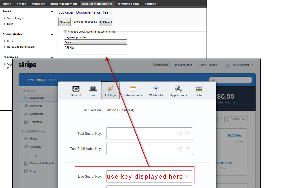Click the API Key input field

96,52
